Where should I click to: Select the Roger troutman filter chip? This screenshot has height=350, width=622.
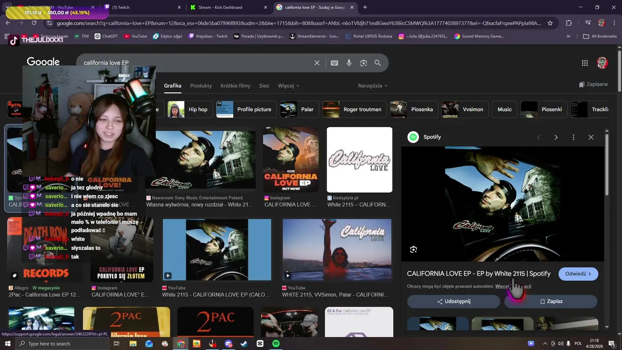pos(355,109)
